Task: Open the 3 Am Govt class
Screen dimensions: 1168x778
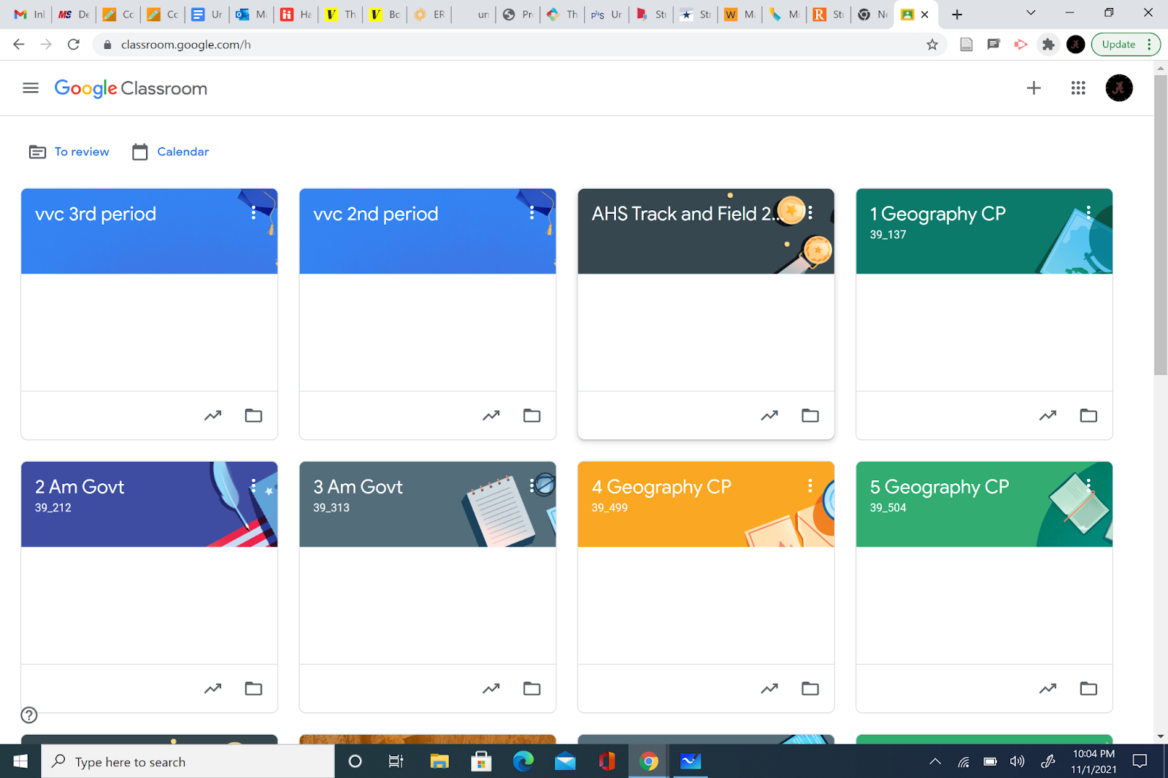Action: click(x=358, y=487)
